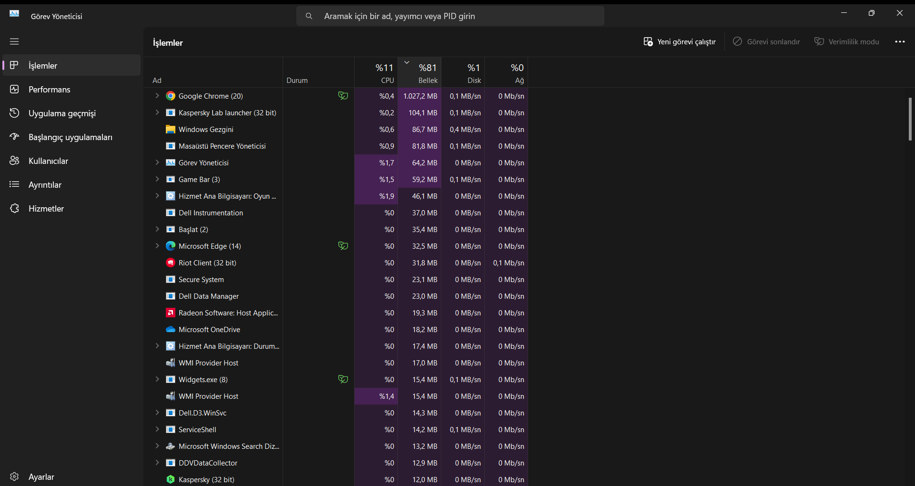Click the Riot Client icon
The height and width of the screenshot is (486, 915).
coord(171,263)
